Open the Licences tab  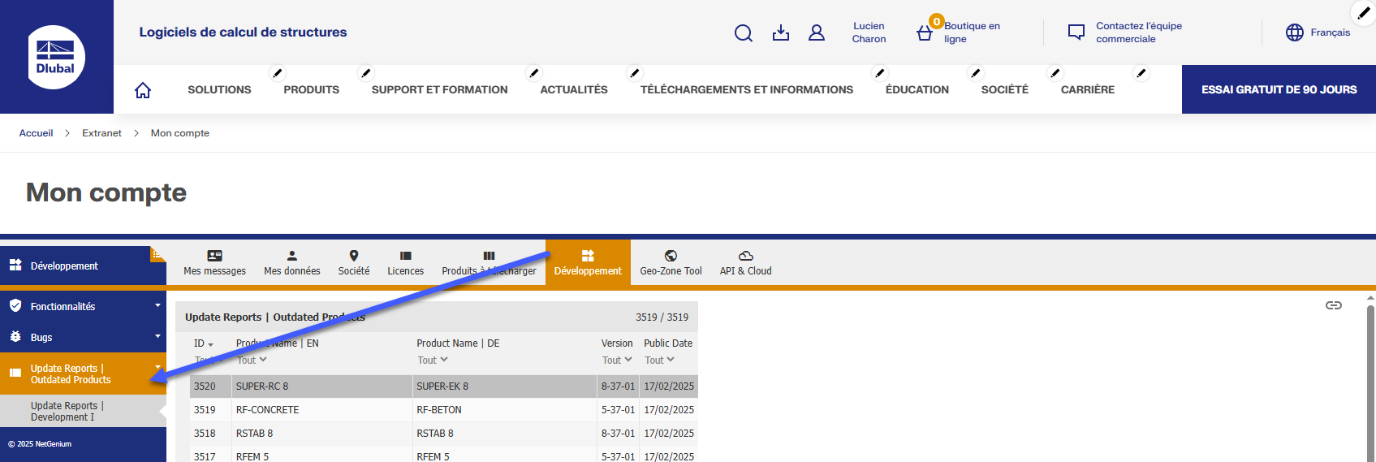[x=406, y=263]
